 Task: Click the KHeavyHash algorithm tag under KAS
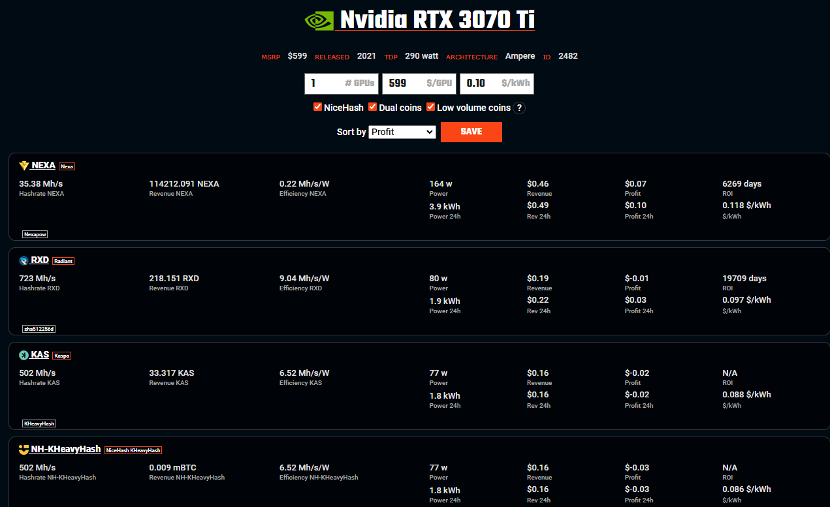pyautogui.click(x=39, y=423)
